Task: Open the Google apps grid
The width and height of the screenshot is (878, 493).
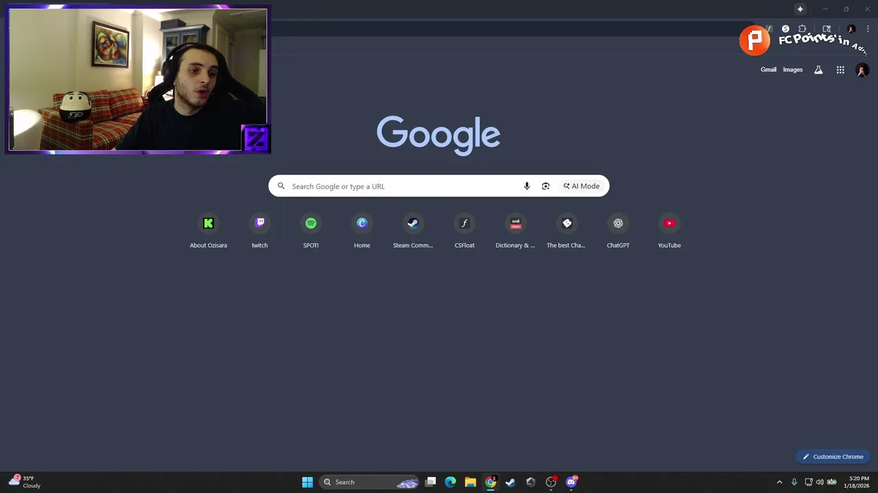Action: [x=840, y=70]
